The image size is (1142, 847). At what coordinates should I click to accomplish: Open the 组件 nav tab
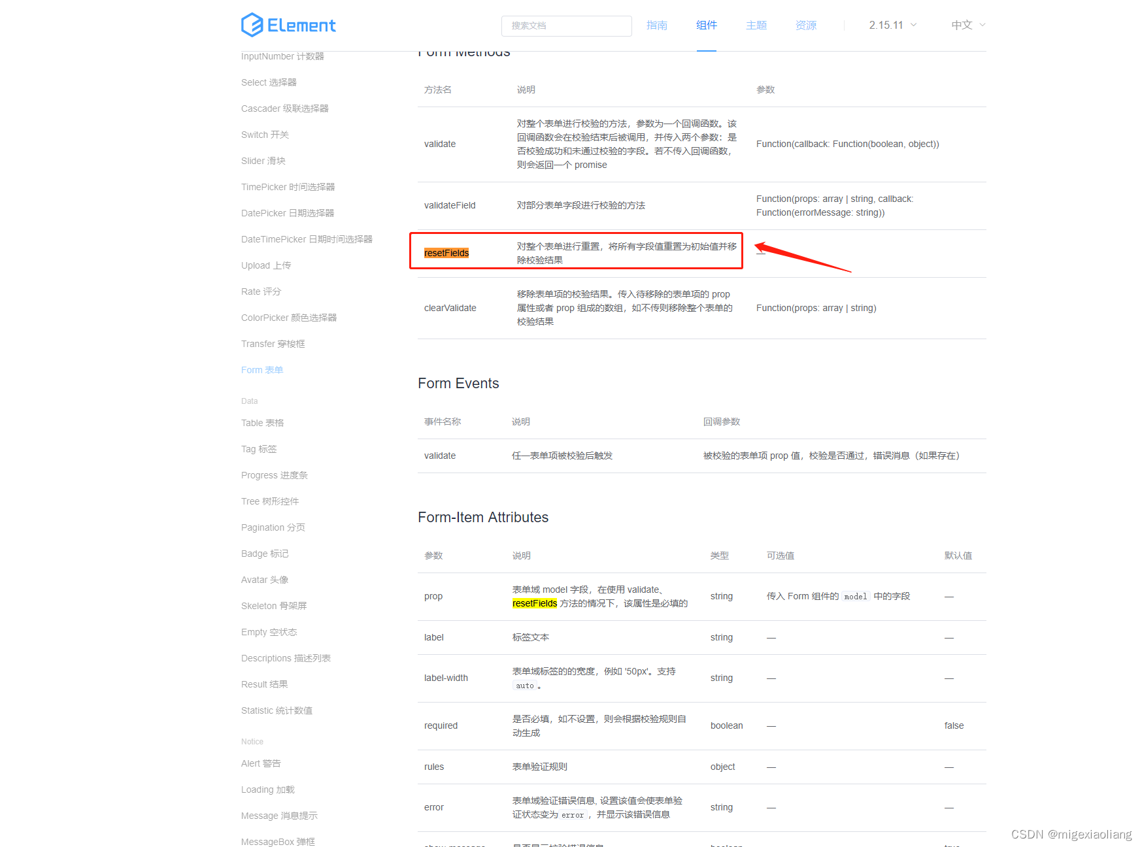click(x=706, y=25)
